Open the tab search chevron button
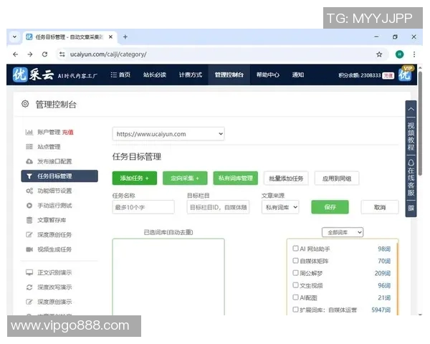Viewport: 430px width, 344px height. click(14, 37)
